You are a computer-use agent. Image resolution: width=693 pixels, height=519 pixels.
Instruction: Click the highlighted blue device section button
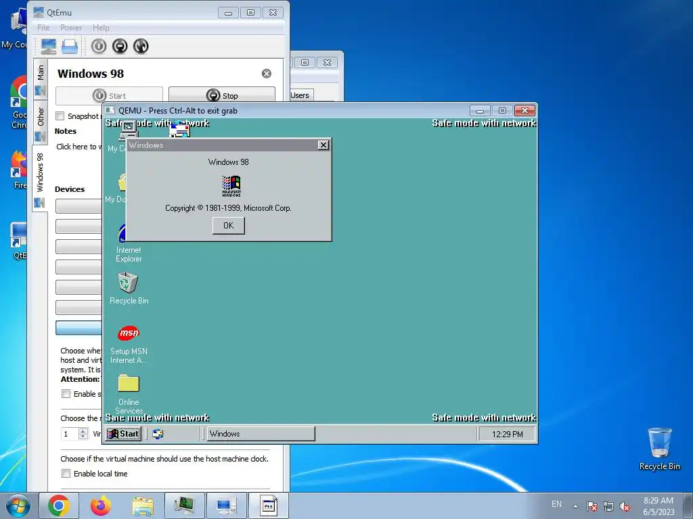(x=79, y=328)
